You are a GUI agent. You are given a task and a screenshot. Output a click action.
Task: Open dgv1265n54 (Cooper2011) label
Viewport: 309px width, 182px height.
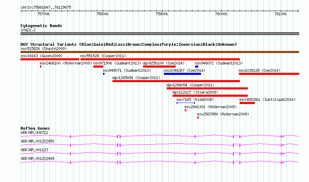click(136, 78)
